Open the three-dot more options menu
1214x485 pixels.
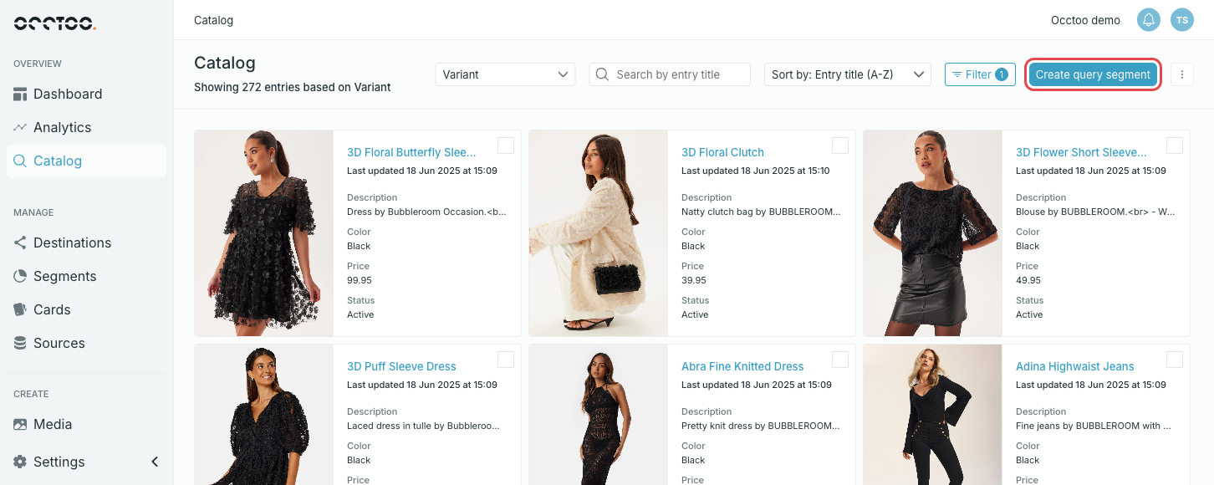pyautogui.click(x=1182, y=74)
